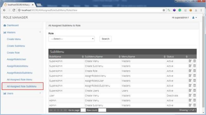This screenshot has height=115, width=206.
Task: Delete the Admin Create SubMenu row
Action: coord(195,105)
